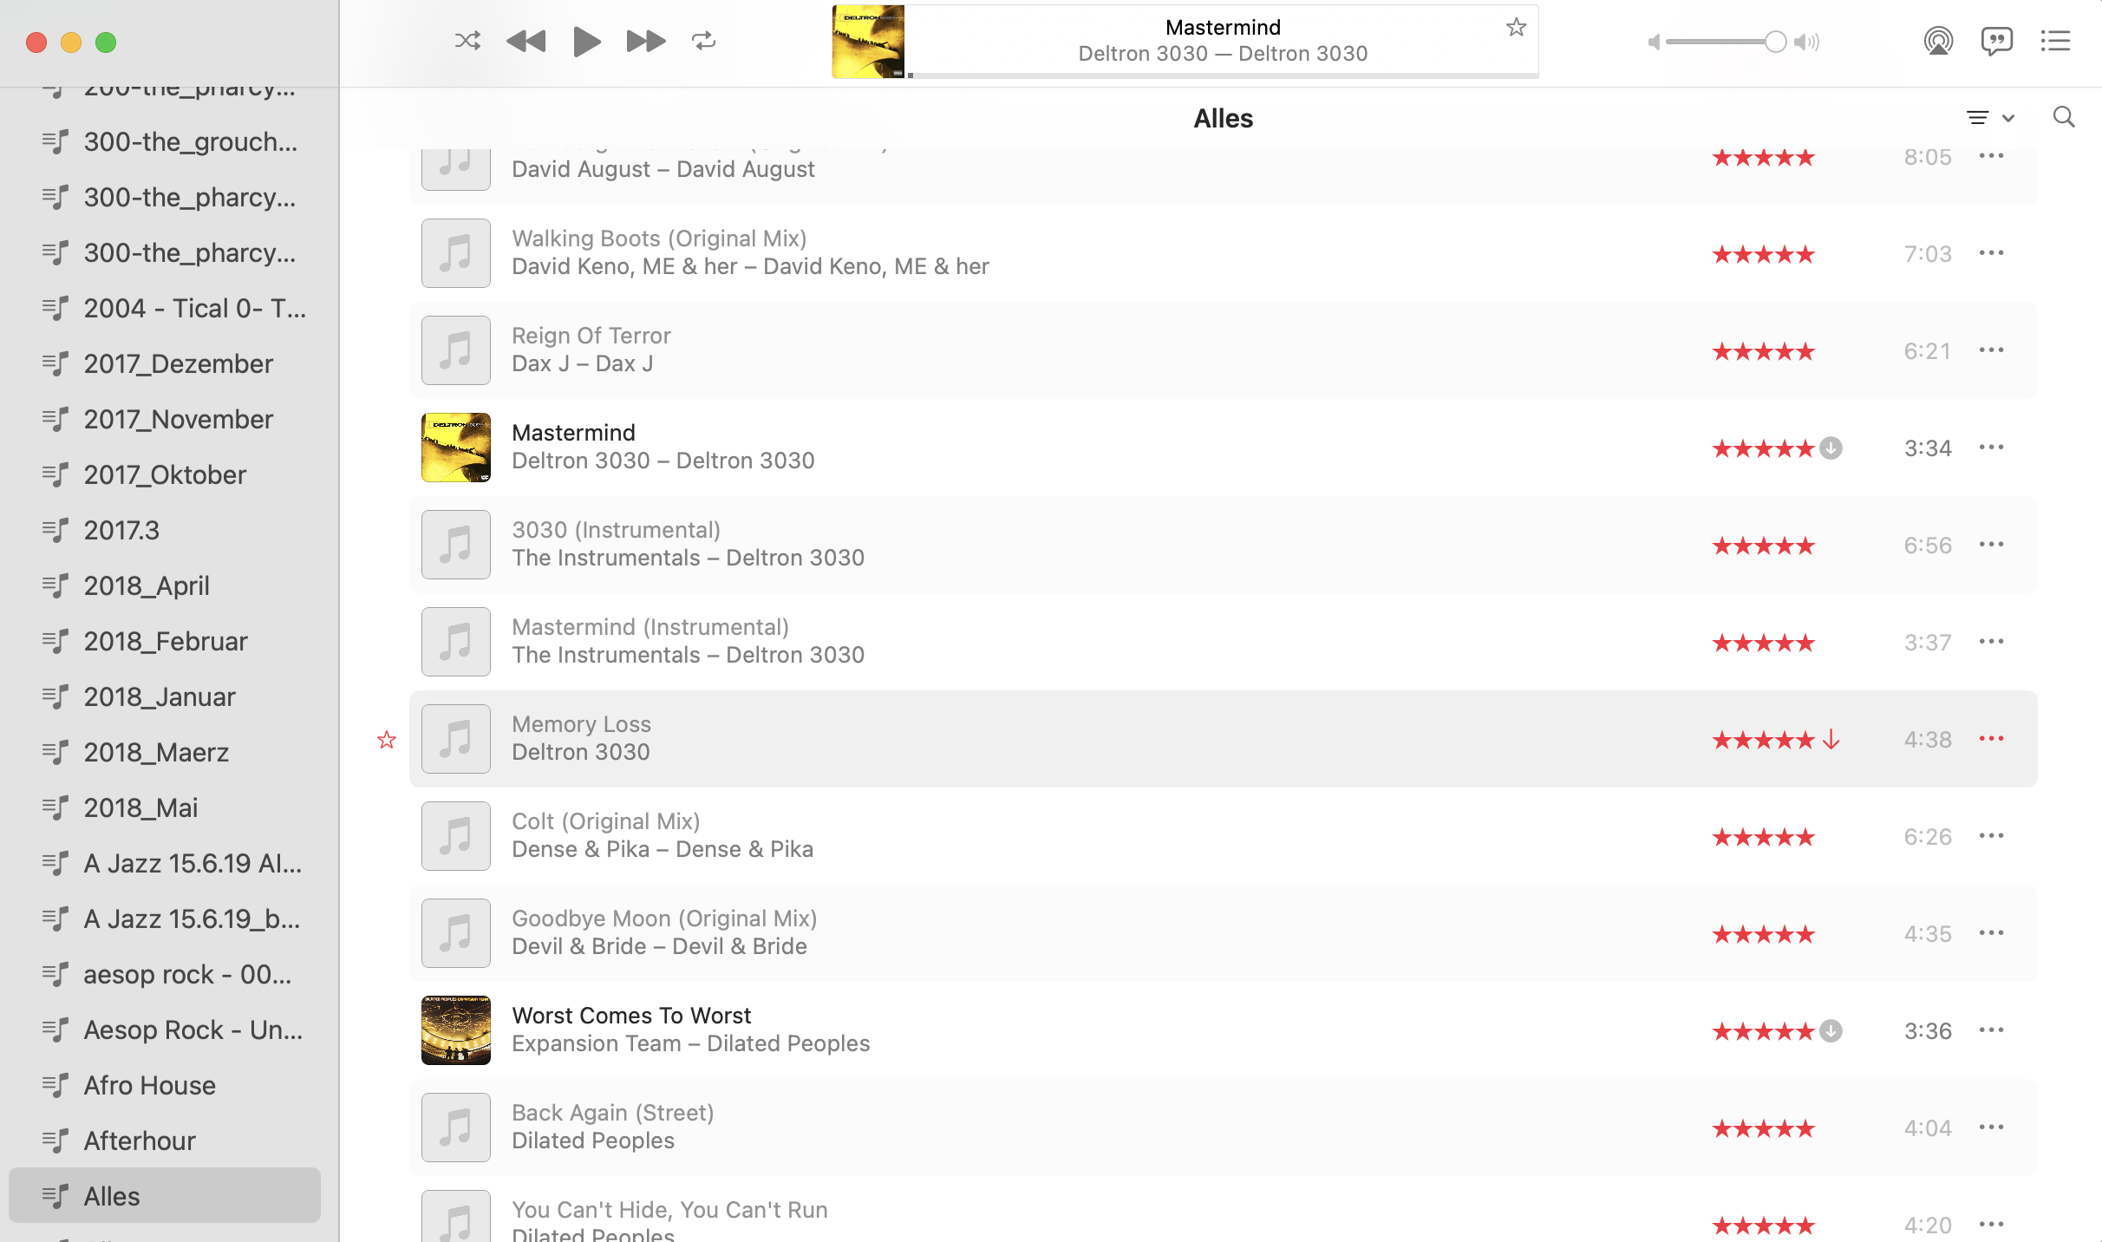Screen dimensions: 2102x1242
Task: Open more options for Memory Loss
Action: coord(1991,739)
